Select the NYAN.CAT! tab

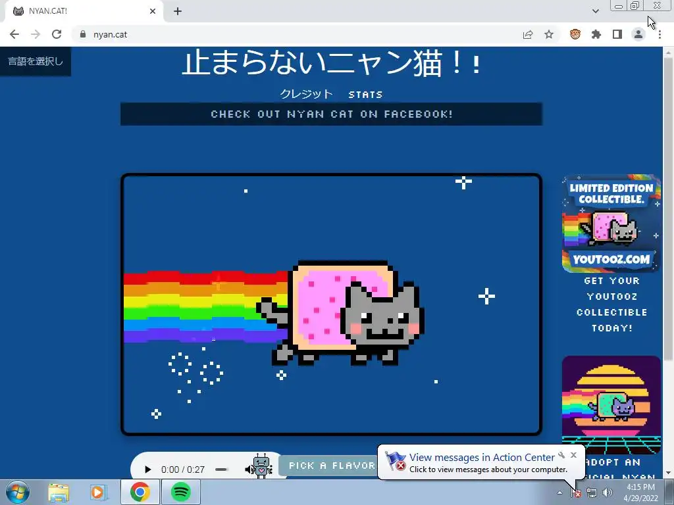[x=84, y=11]
